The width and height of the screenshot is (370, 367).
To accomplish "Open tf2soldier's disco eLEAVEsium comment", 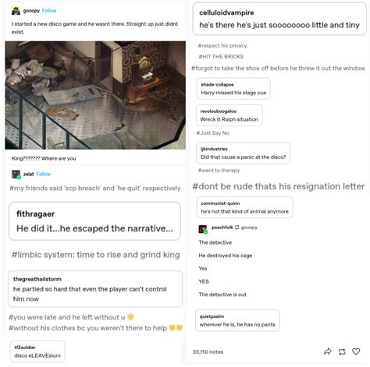I will [37, 351].
